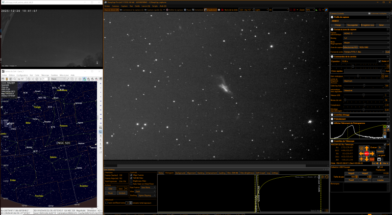The height and width of the screenshot is (215, 392).
Task: Open the Raw Frames Save None dropdown
Action: [148, 188]
